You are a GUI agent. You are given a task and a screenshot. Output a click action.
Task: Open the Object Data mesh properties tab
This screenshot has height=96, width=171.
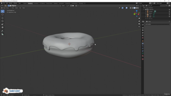[143, 53]
